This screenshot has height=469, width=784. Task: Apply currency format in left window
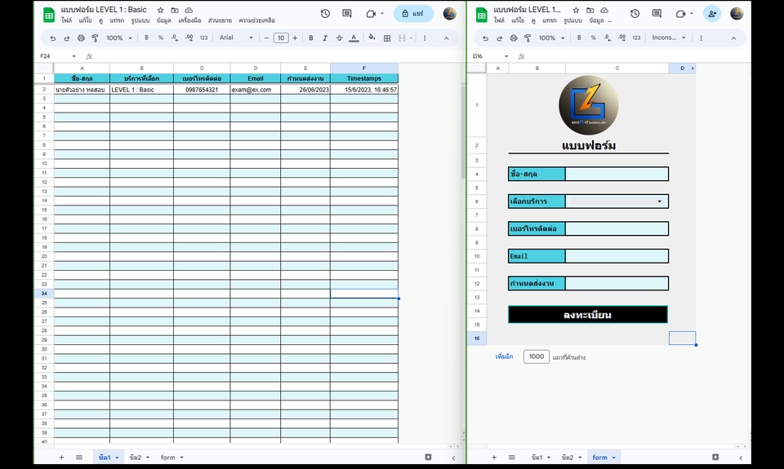[146, 38]
